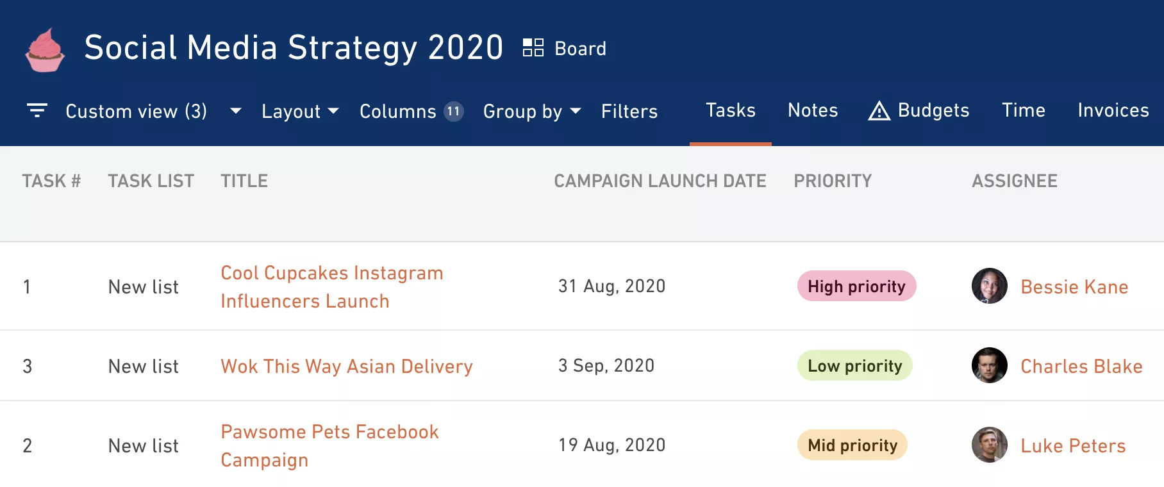The image size is (1164, 487).
Task: Click the Mid priority orange badge
Action: 852,445
